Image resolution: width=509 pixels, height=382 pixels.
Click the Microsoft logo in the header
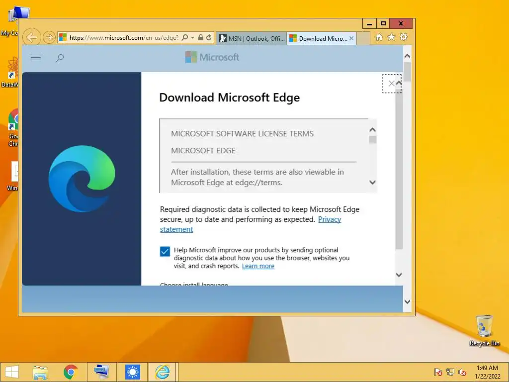tap(212, 57)
